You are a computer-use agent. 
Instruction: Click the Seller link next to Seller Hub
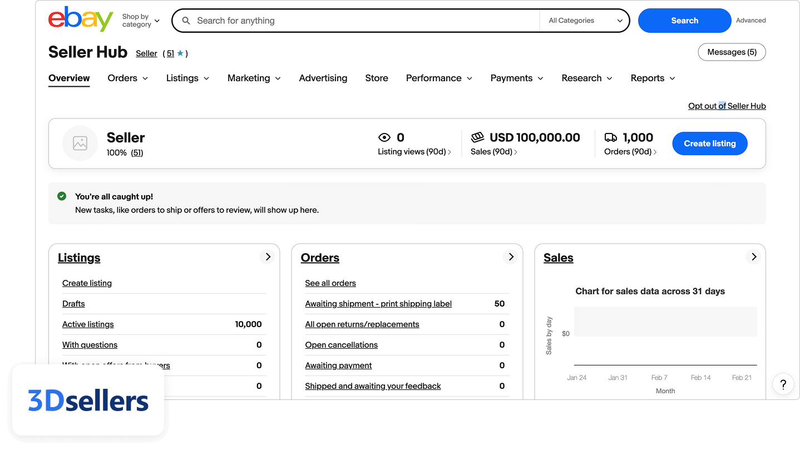pos(146,53)
